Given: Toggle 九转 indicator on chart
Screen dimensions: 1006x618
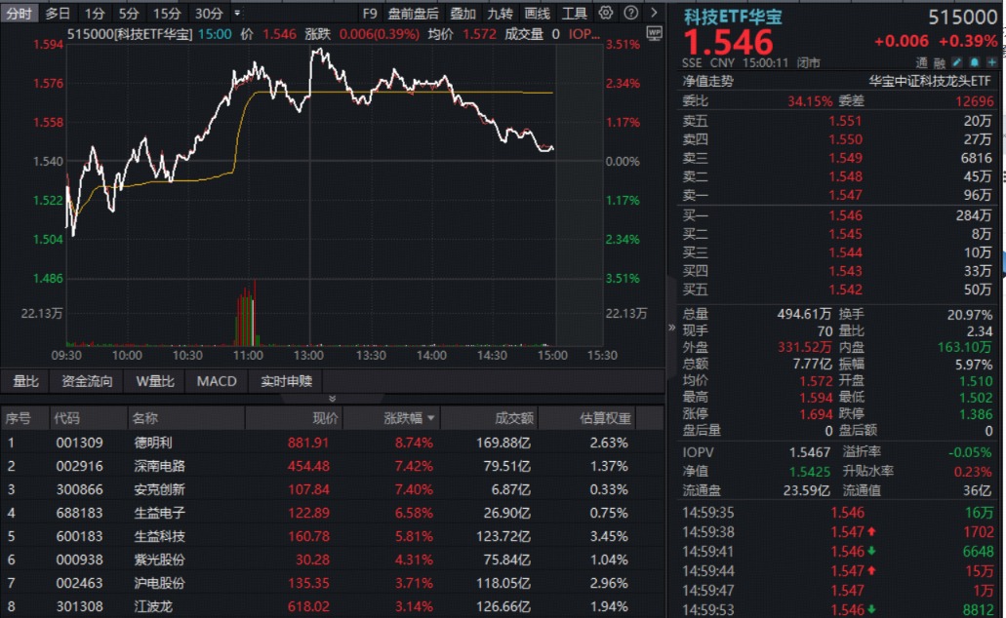Looking at the screenshot, I should point(500,14).
